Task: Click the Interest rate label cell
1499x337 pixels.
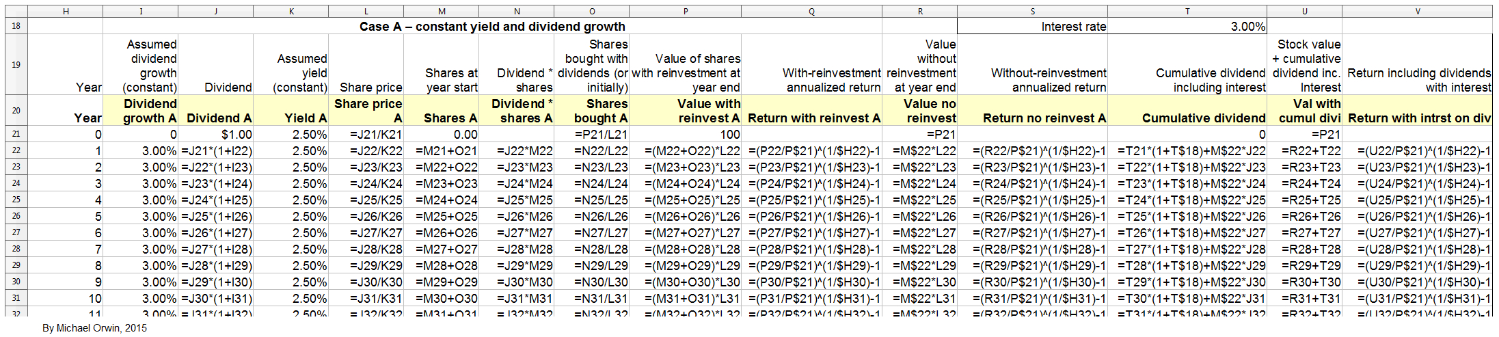Action: click(x=1033, y=26)
